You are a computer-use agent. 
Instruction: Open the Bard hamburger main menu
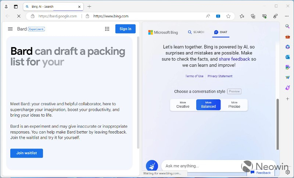(10, 29)
